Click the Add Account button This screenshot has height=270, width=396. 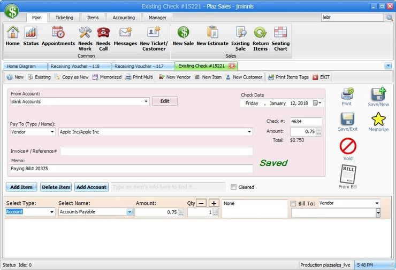[92, 187]
